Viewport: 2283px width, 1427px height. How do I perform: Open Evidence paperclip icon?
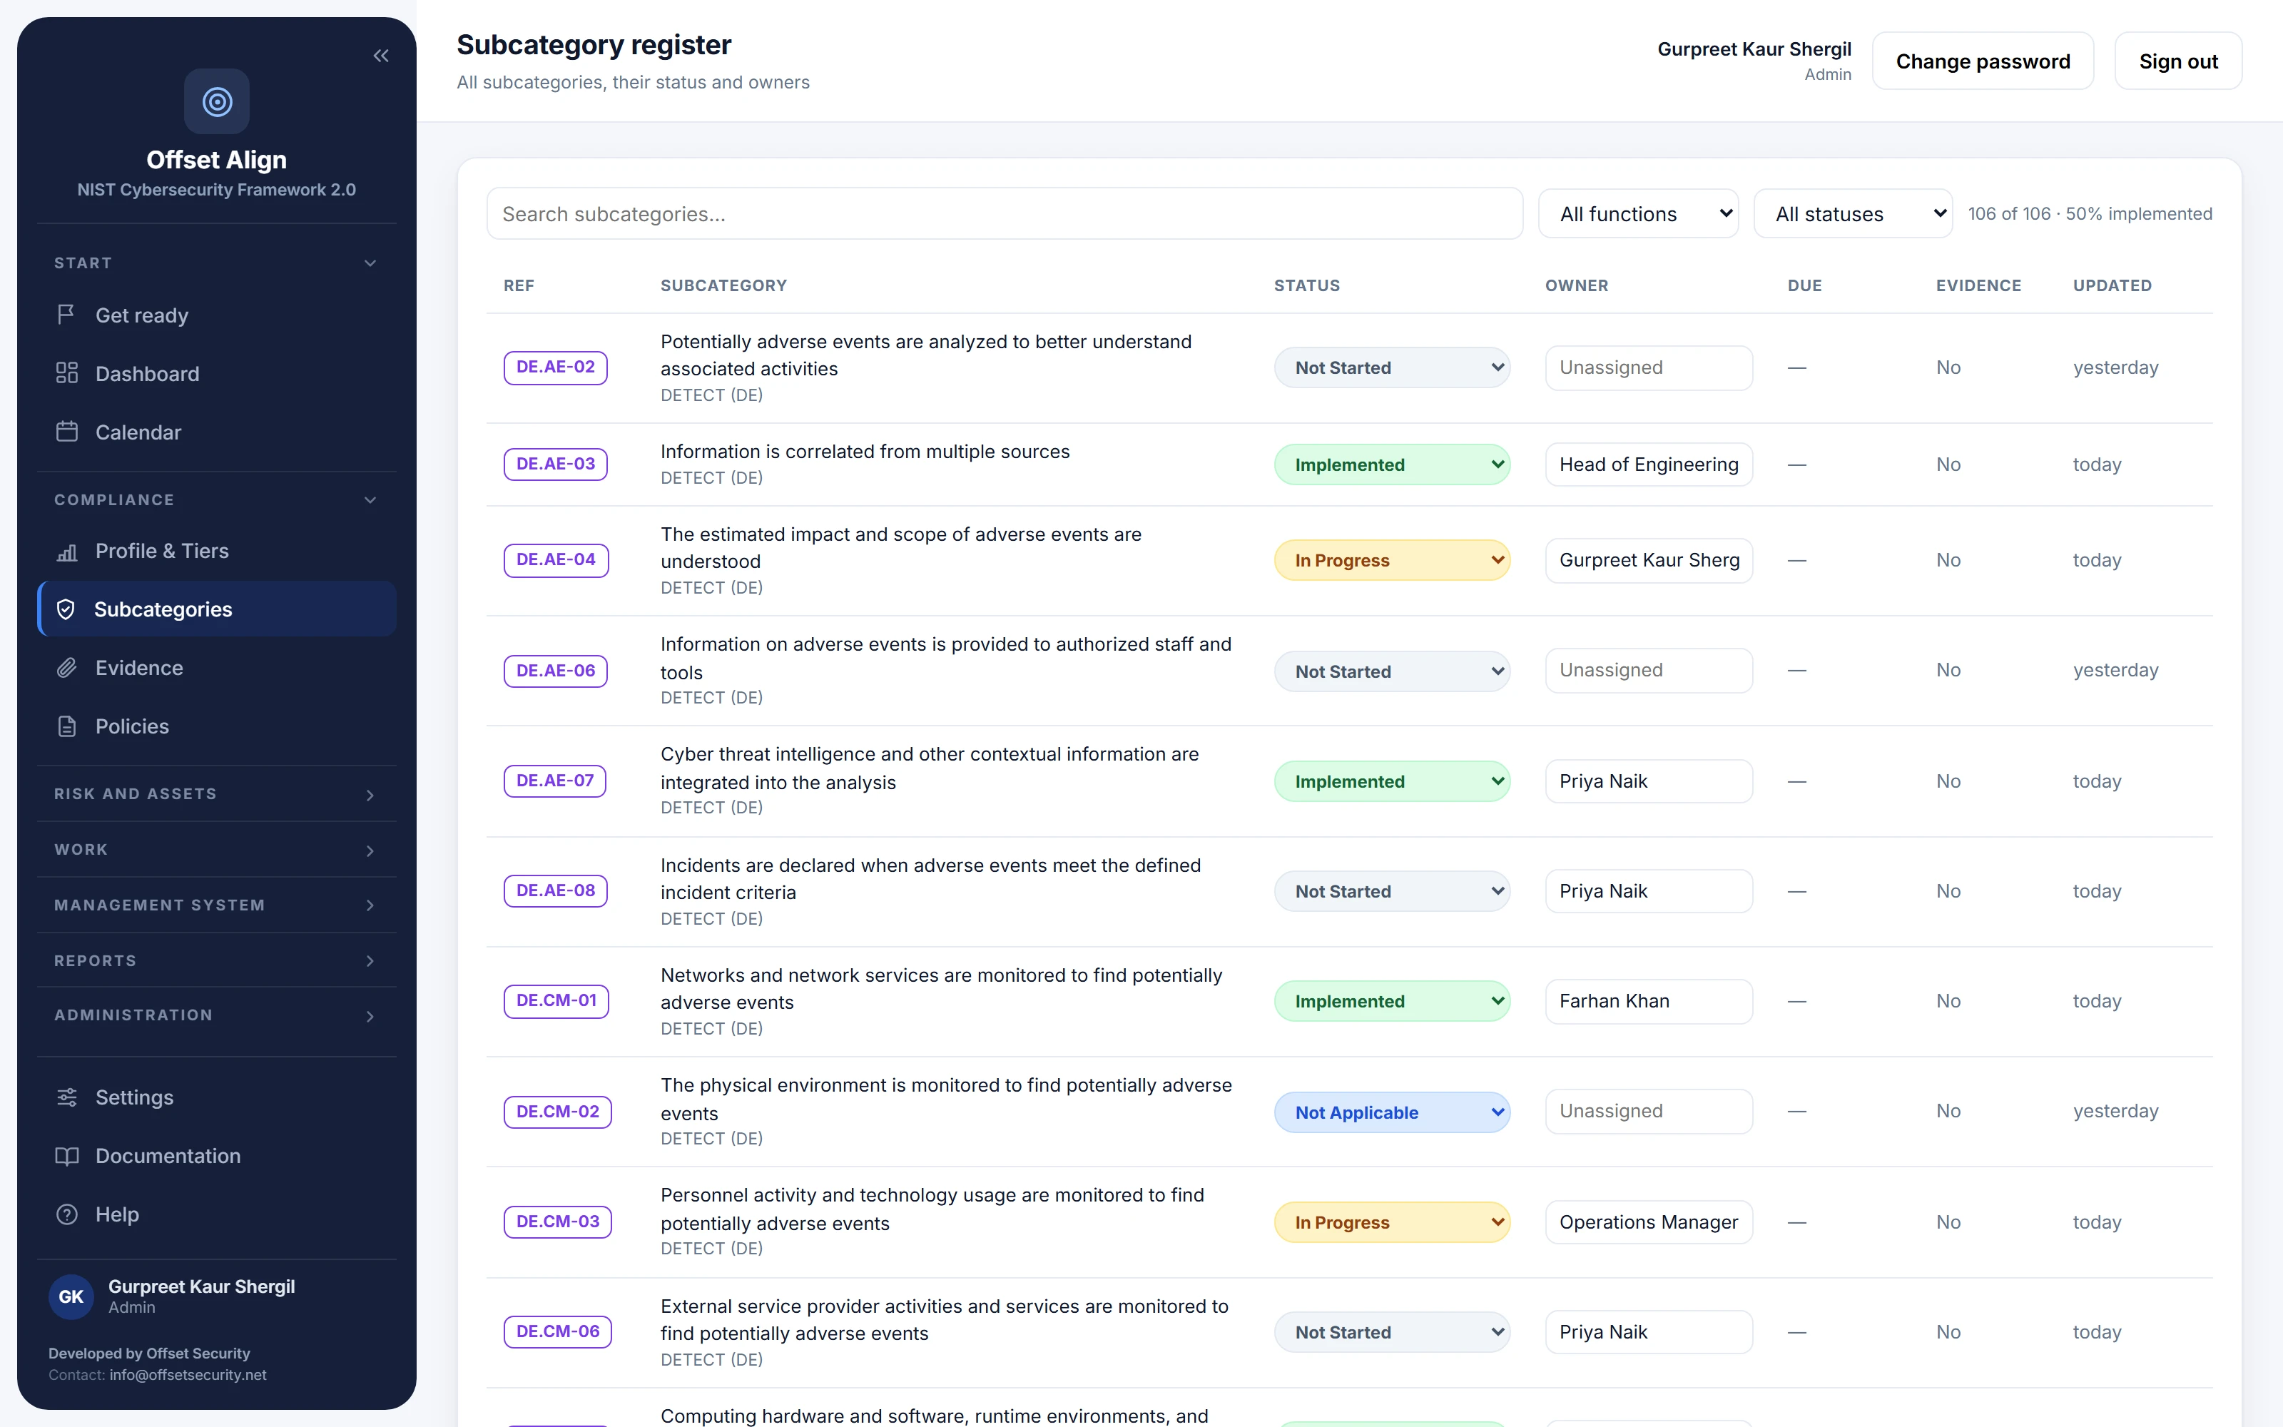[66, 669]
